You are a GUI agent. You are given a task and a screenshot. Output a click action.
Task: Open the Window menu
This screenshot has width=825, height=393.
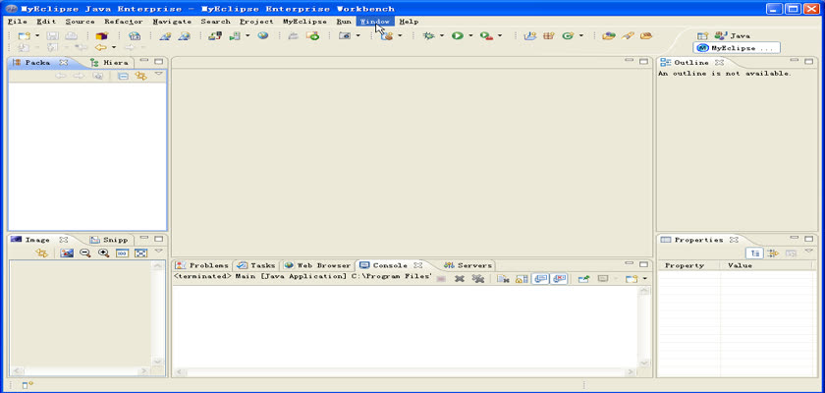point(375,22)
